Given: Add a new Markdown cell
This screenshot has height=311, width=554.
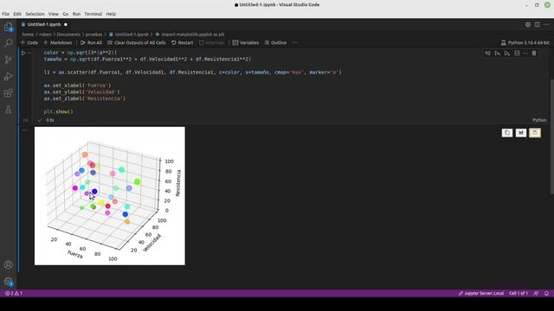Looking at the screenshot, I should pos(58,42).
